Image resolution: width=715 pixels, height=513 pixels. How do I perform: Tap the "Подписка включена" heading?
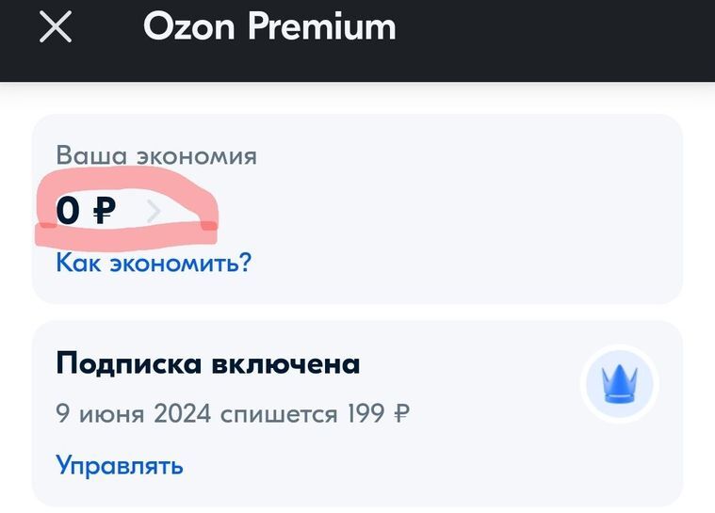coord(208,364)
